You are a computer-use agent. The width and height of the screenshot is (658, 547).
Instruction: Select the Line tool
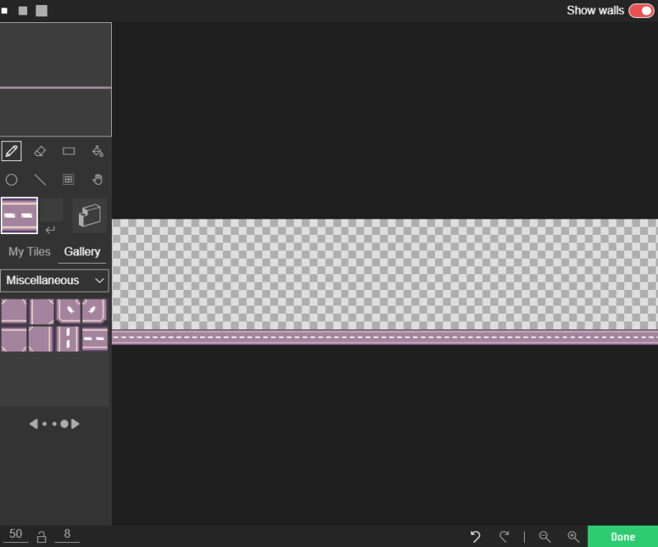pos(39,180)
